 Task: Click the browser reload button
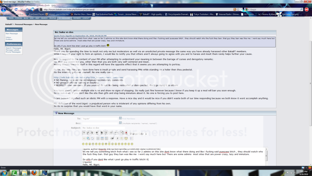point(16,9)
